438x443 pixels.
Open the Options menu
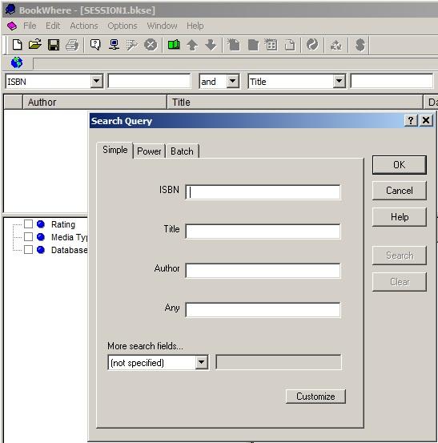coord(123,26)
